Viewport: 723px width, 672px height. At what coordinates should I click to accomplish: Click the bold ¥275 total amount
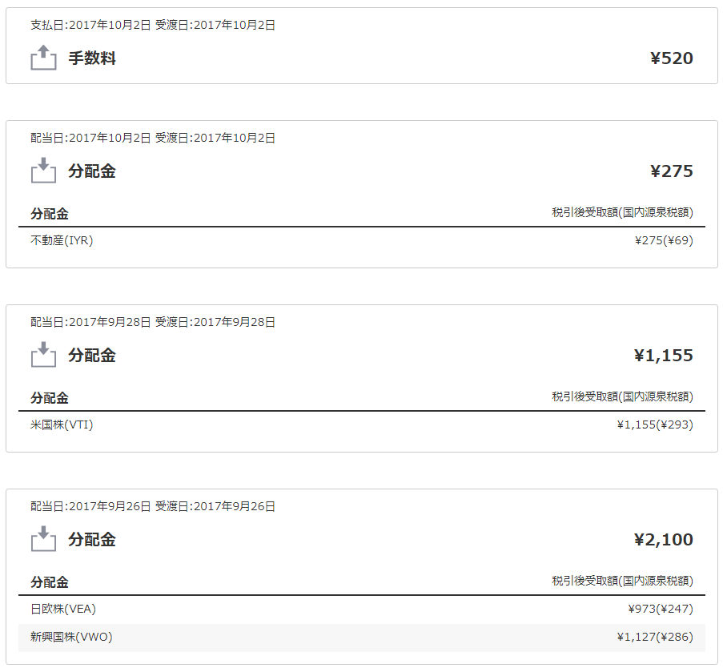pyautogui.click(x=671, y=171)
